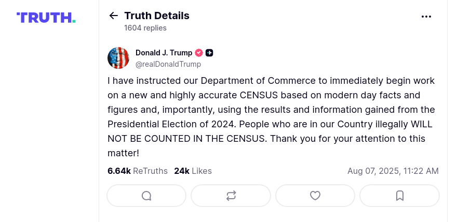View the 24k Likes list
Screen dimensions: 457x222
[193, 171]
